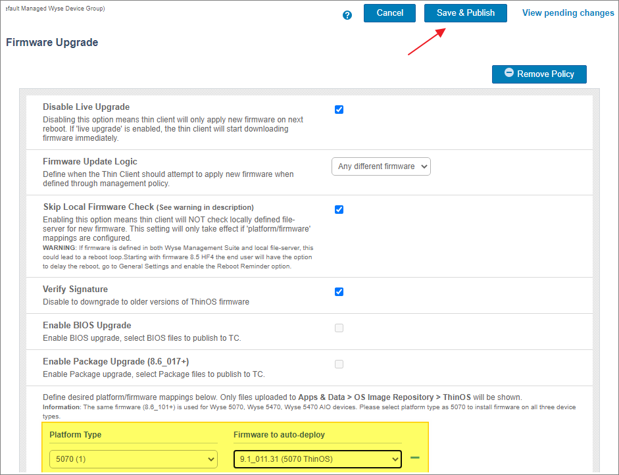Click the minus circle icon in Remove Policy
The width and height of the screenshot is (619, 475).
[x=509, y=73]
